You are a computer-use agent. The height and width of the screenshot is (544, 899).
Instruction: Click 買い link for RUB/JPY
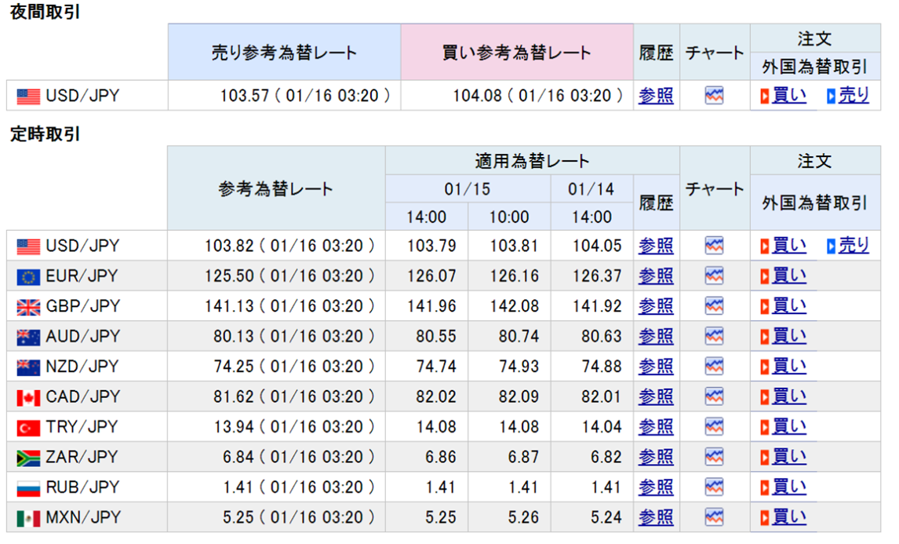tap(789, 487)
